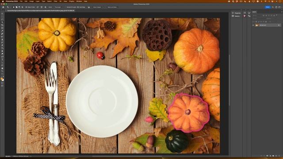Select the Crop tool
Image resolution: width=283 pixels, height=159 pixels.
pos(2,25)
